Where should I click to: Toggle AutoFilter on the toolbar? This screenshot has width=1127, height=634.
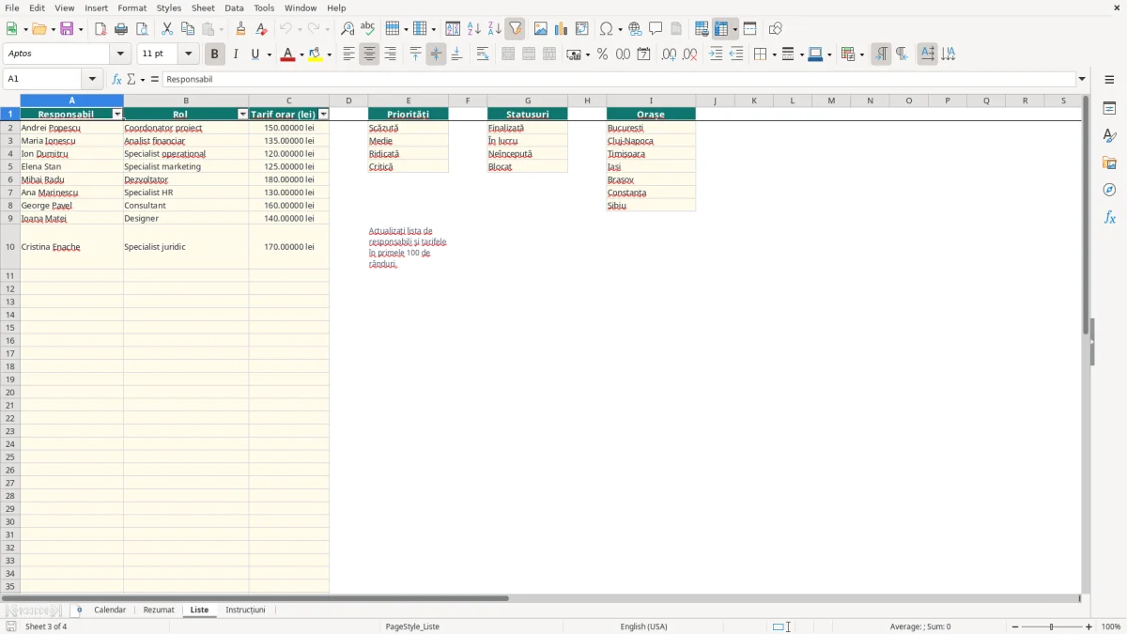click(x=515, y=29)
